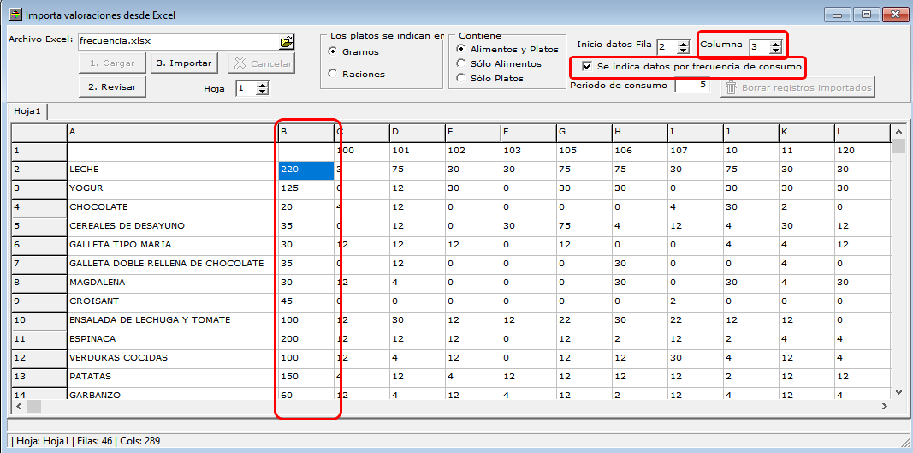The image size is (913, 453).
Task: Select column A header
Action: pyautogui.click(x=172, y=133)
